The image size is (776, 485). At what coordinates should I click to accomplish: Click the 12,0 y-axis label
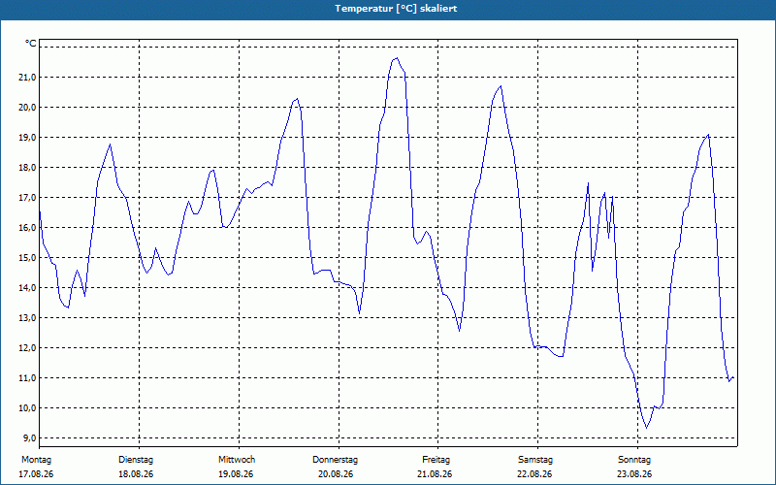27,348
